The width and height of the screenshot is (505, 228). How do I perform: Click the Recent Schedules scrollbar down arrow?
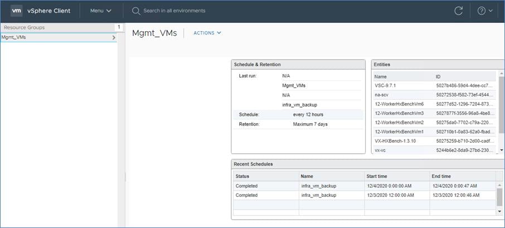coord(499,211)
